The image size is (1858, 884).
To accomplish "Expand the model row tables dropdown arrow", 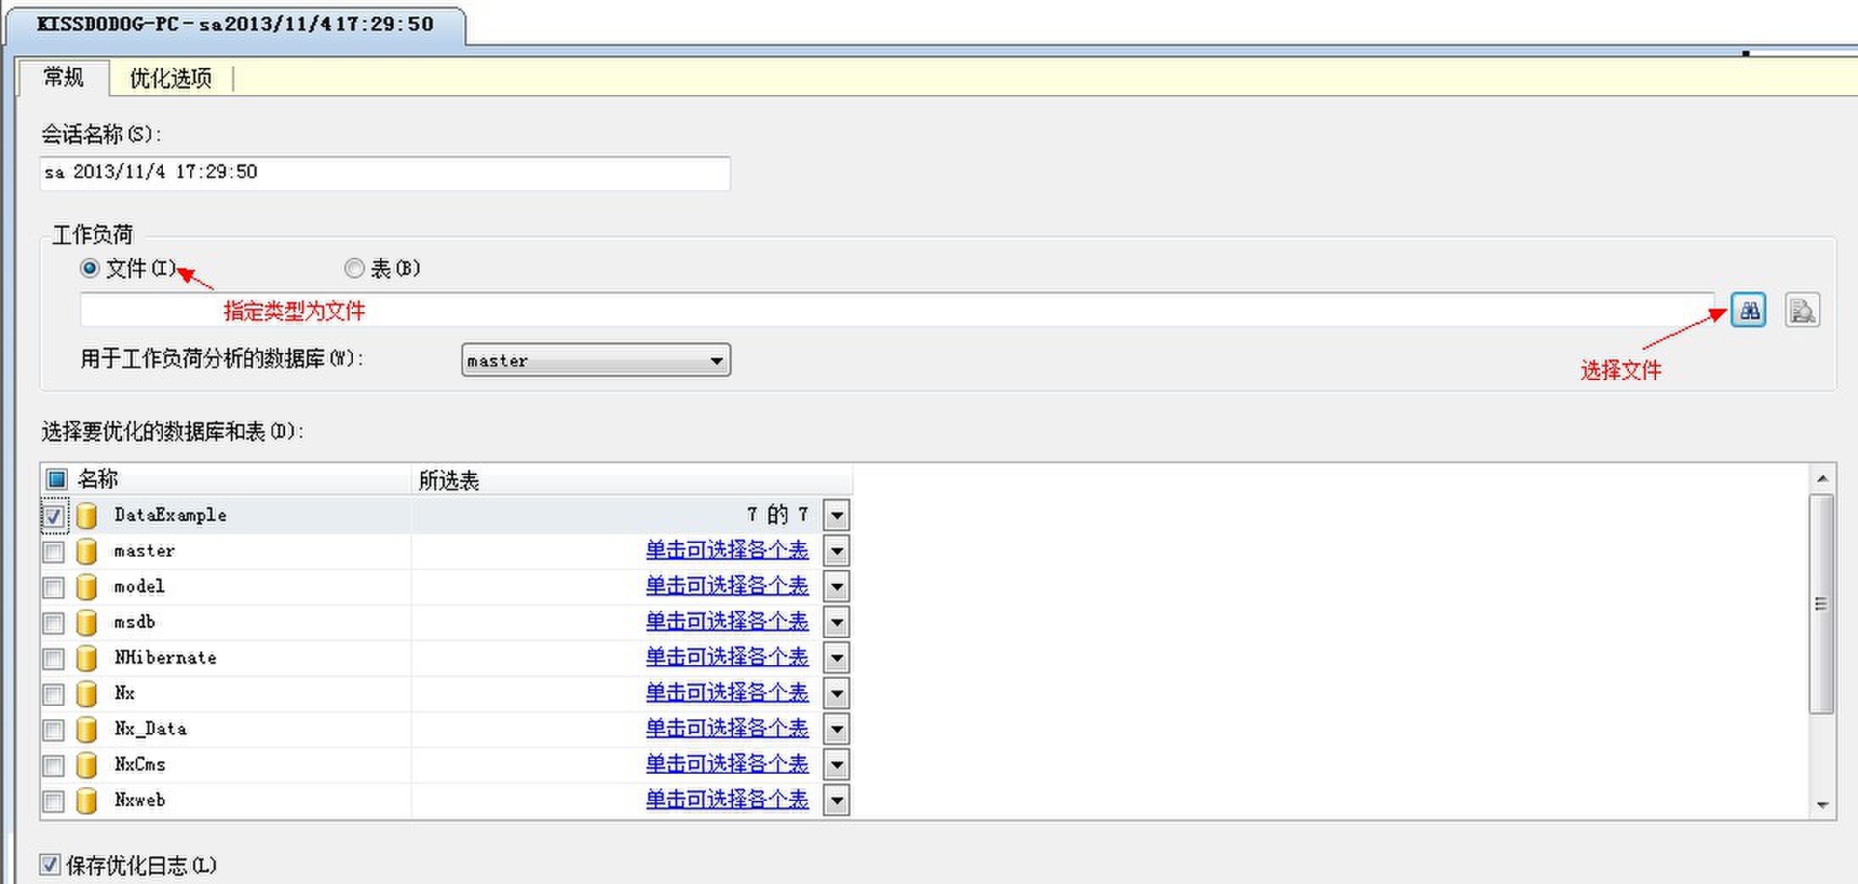I will 837,586.
